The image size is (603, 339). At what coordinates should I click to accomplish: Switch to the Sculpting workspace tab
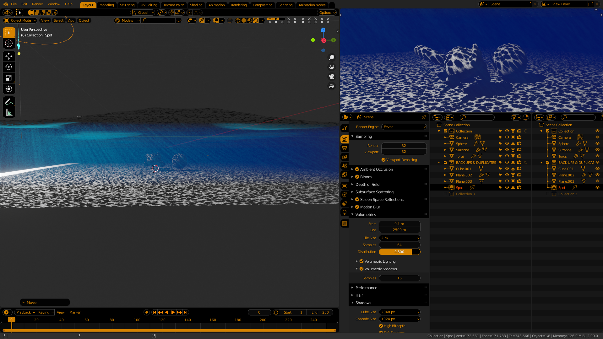(127, 5)
